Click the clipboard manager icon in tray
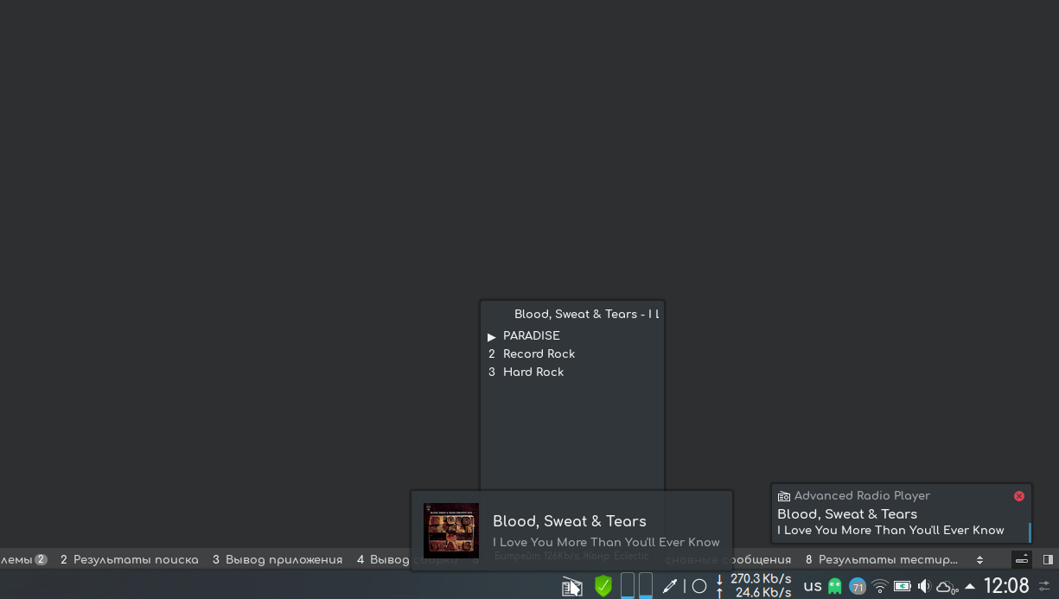Image resolution: width=1059 pixels, height=599 pixels. tap(572, 586)
